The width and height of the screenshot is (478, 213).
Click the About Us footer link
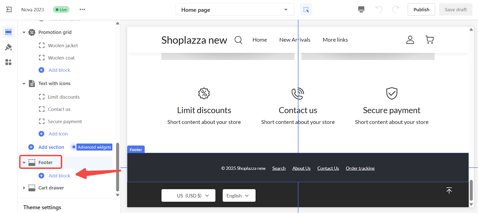[x=301, y=168]
